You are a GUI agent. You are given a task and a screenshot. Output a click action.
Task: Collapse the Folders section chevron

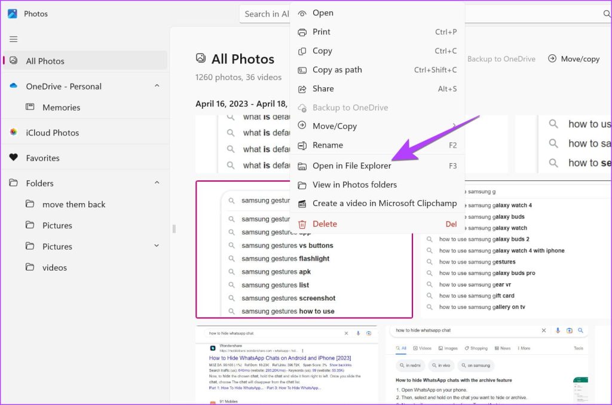tap(157, 182)
